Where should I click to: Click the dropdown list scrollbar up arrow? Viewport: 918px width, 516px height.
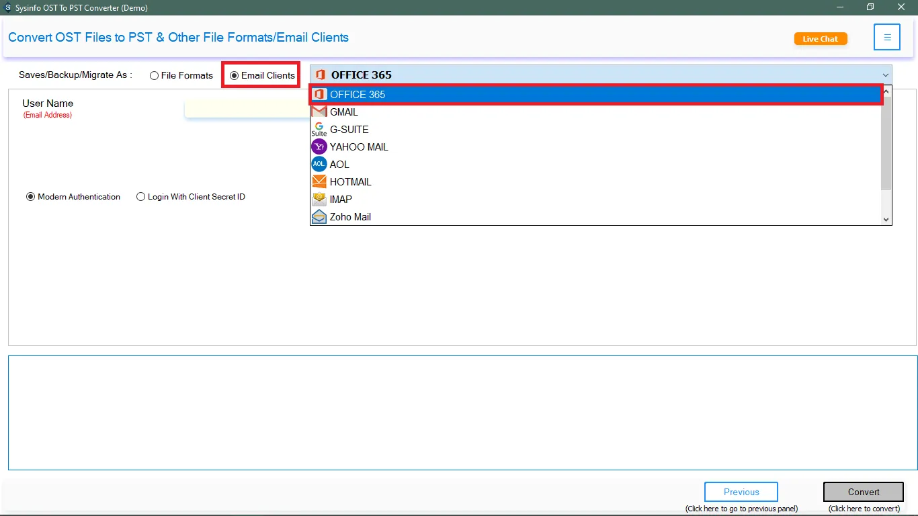point(886,91)
